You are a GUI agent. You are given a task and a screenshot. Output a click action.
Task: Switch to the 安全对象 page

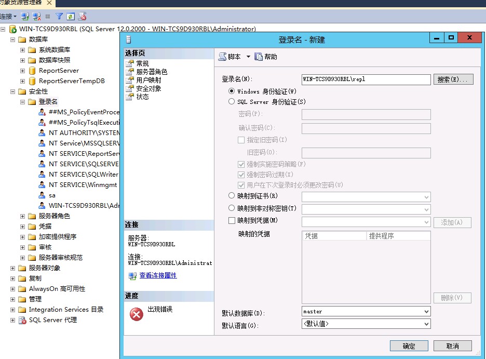(148, 88)
